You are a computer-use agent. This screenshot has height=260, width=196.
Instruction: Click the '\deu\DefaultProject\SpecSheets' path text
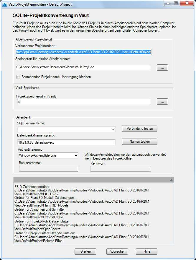click(37, 229)
